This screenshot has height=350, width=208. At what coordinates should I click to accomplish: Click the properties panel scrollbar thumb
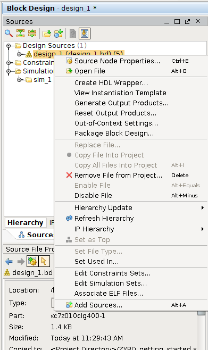[x=201, y=313]
